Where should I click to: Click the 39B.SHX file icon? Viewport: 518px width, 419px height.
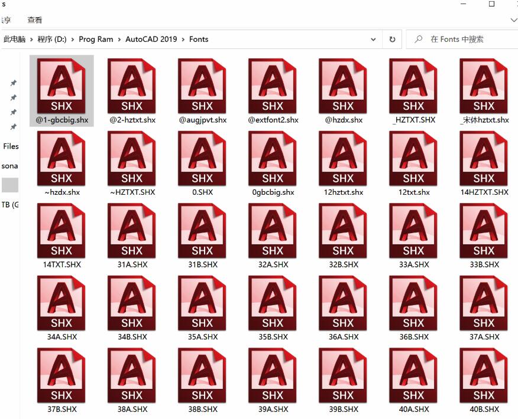click(x=342, y=375)
